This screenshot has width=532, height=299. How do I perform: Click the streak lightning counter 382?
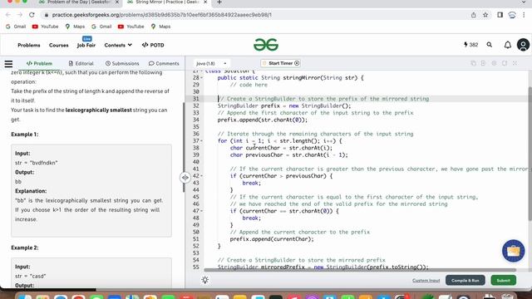pos(471,45)
